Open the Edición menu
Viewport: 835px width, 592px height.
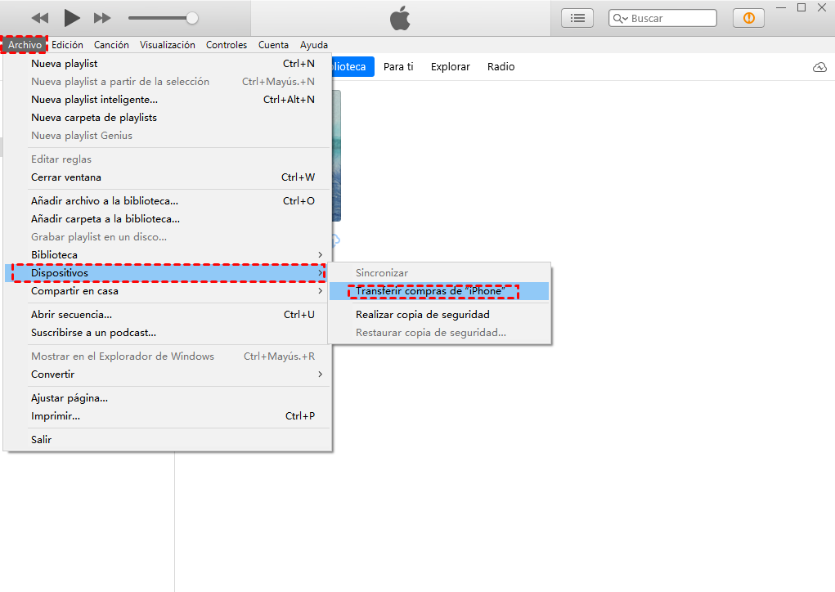pyautogui.click(x=67, y=45)
